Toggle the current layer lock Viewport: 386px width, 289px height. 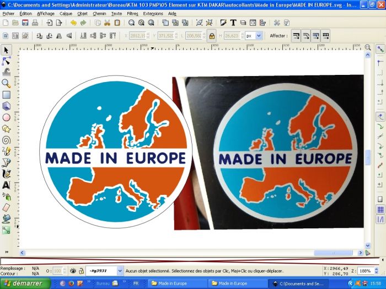[81, 271]
